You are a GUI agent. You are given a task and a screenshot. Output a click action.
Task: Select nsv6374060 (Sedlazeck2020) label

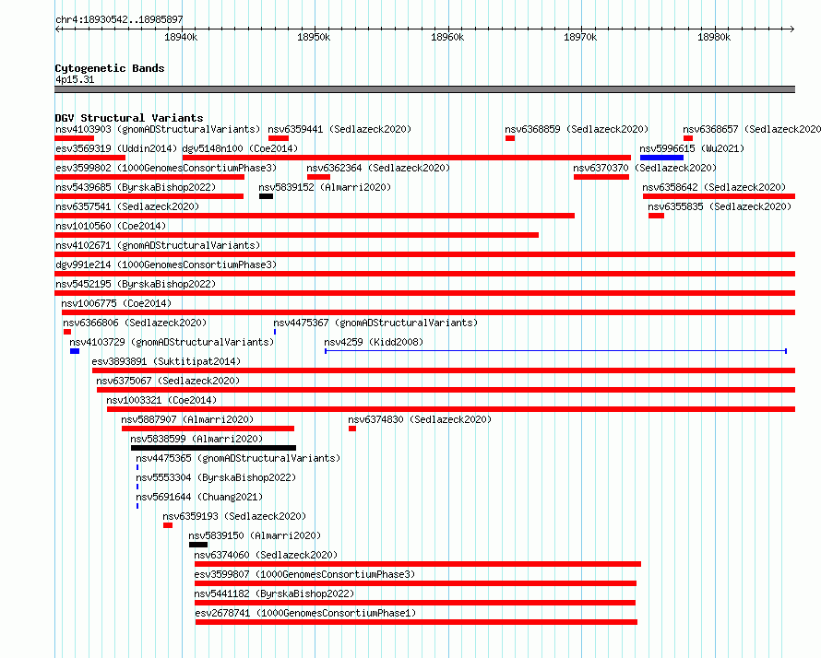click(266, 555)
